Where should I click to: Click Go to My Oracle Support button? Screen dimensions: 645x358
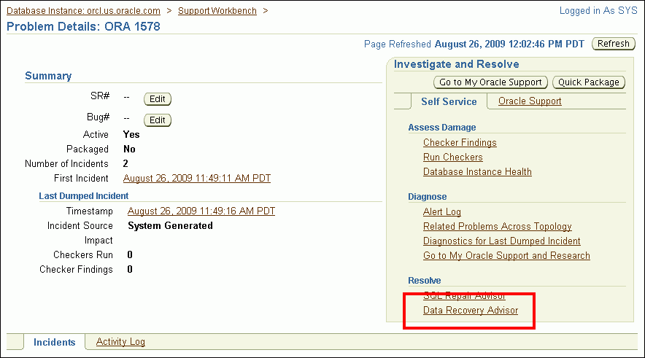coord(491,82)
